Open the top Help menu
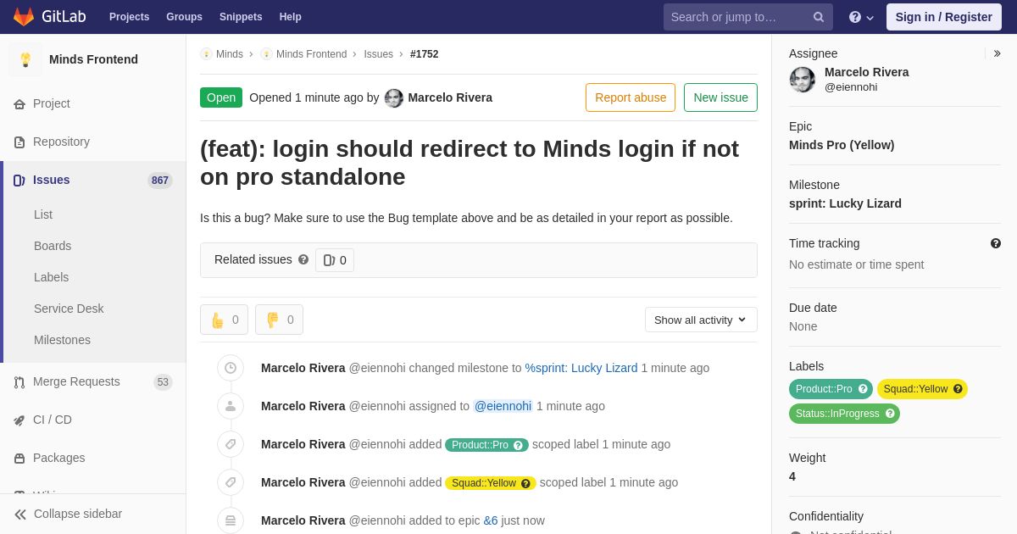The width and height of the screenshot is (1017, 534). tap(291, 17)
